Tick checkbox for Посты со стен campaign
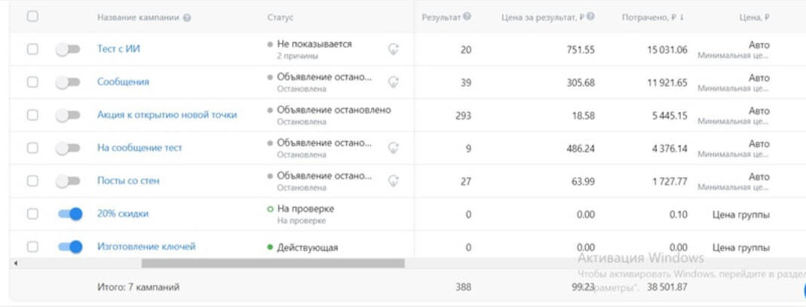 (x=32, y=181)
